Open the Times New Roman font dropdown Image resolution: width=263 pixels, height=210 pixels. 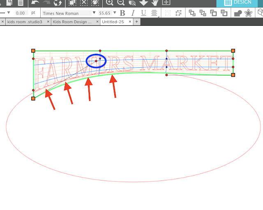94,13
